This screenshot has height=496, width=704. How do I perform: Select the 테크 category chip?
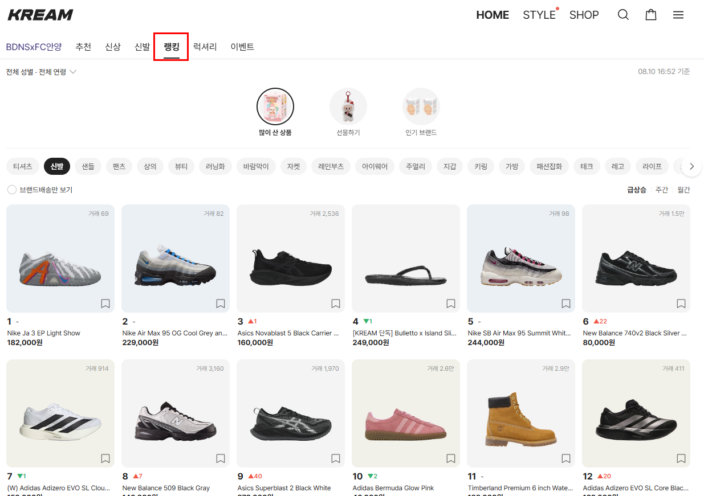[x=587, y=166]
